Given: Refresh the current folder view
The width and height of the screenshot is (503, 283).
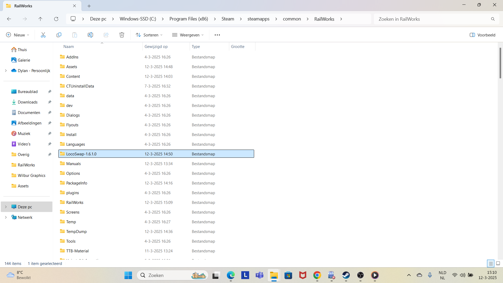Looking at the screenshot, I should [56, 19].
